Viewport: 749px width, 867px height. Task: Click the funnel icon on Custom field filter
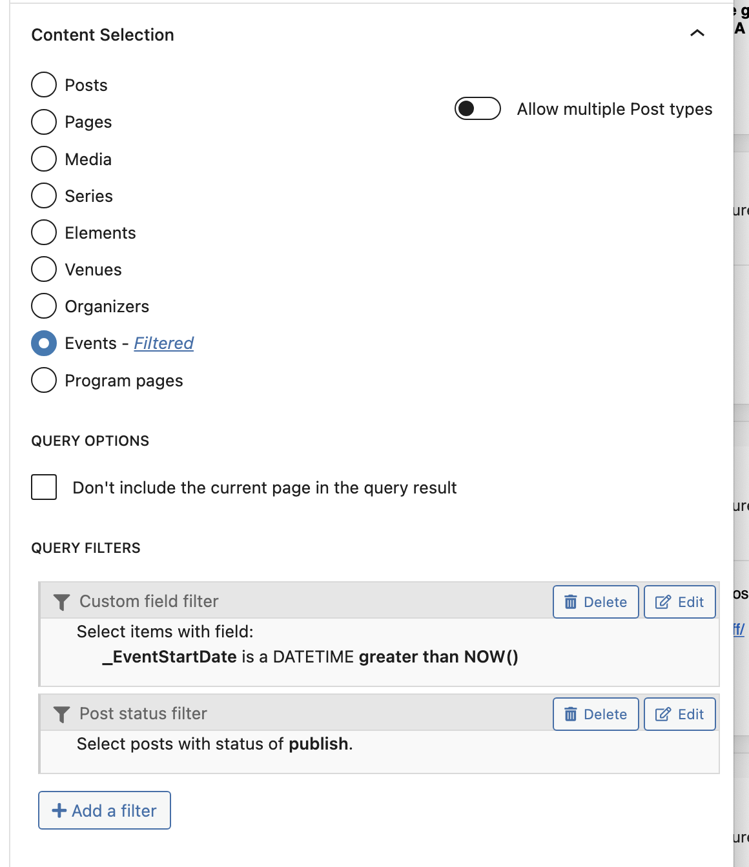pos(61,602)
